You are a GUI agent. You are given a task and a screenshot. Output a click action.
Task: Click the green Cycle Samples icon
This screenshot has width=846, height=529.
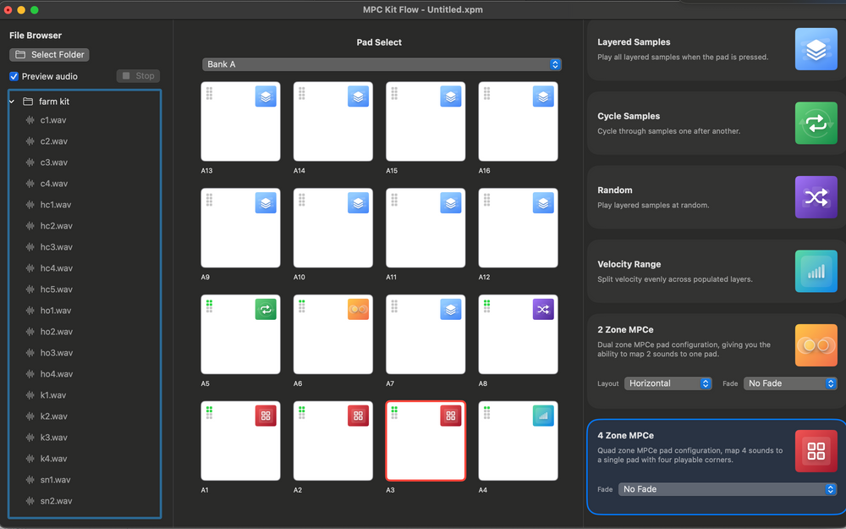(x=816, y=123)
